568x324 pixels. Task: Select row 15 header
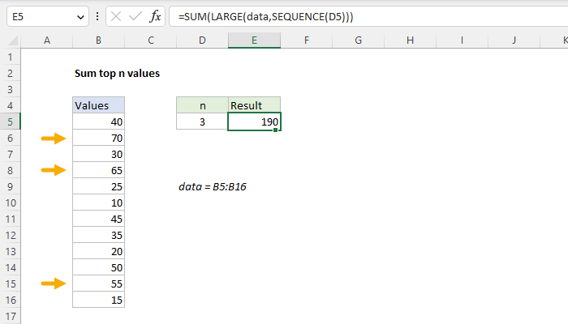point(10,283)
